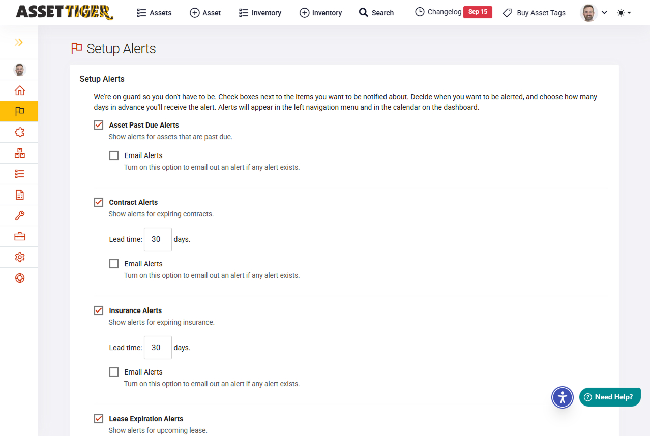Open the user profile dropdown arrow
Viewport: 650px width, 436px height.
604,13
